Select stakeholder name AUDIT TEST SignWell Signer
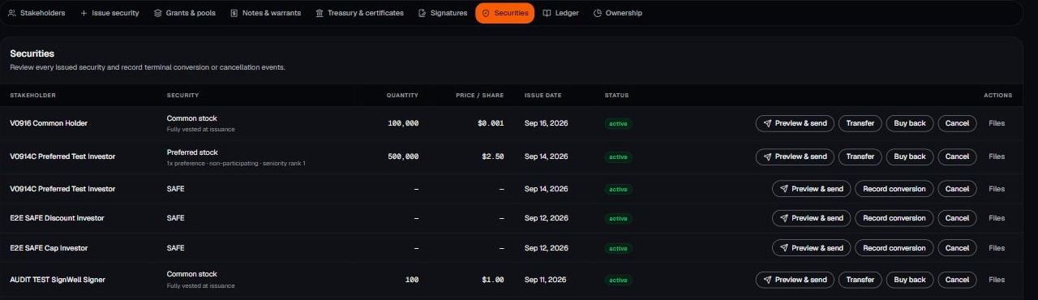 coord(58,280)
